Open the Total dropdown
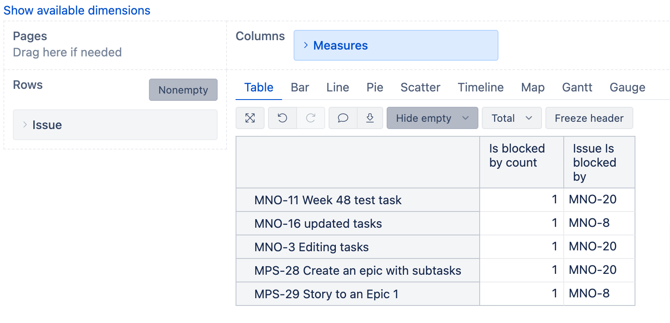This screenshot has width=670, height=323. coord(512,118)
